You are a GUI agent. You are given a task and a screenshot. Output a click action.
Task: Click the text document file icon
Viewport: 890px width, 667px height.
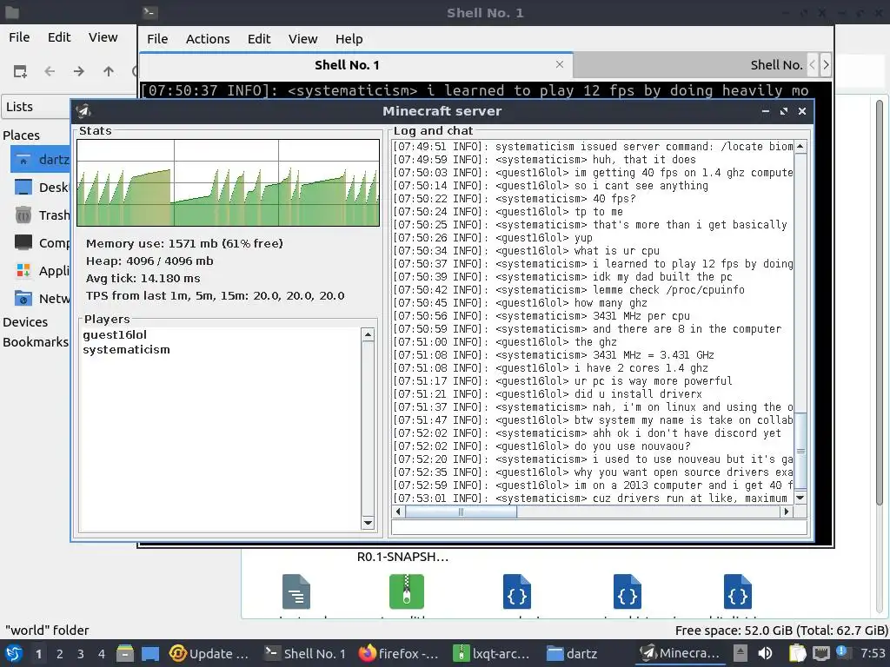[x=296, y=591]
